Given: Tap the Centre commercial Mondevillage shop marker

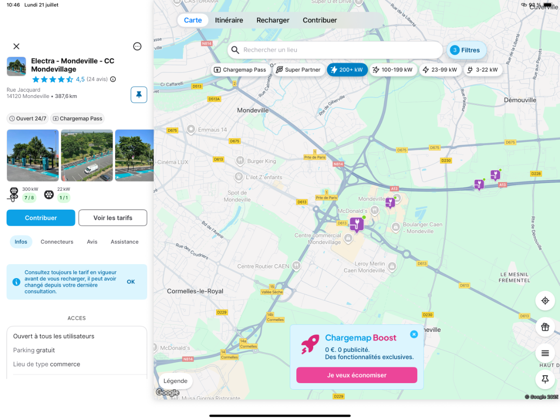Looking at the screenshot, I should [348, 239].
